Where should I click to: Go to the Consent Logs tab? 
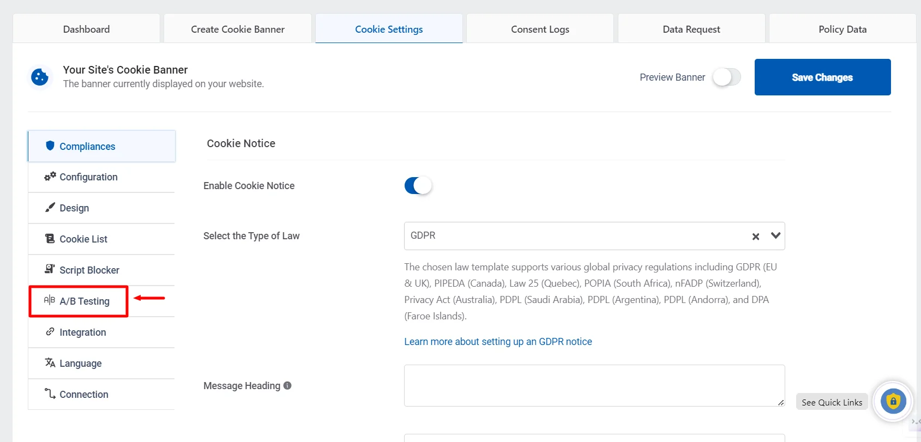(x=540, y=29)
